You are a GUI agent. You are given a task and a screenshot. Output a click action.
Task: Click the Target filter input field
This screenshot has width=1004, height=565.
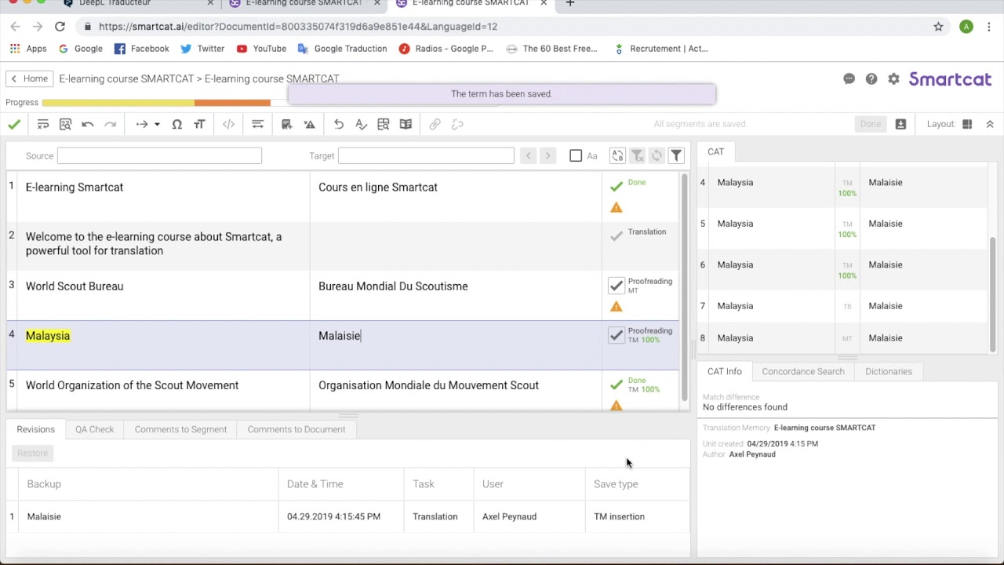click(426, 155)
